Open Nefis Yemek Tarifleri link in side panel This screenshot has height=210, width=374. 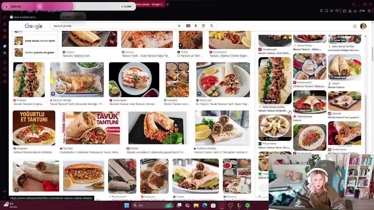273,107
